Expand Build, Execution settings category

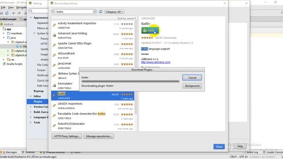click(31, 112)
